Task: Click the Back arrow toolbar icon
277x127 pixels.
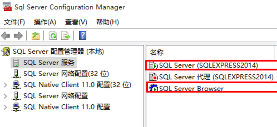Action: pos(5,36)
